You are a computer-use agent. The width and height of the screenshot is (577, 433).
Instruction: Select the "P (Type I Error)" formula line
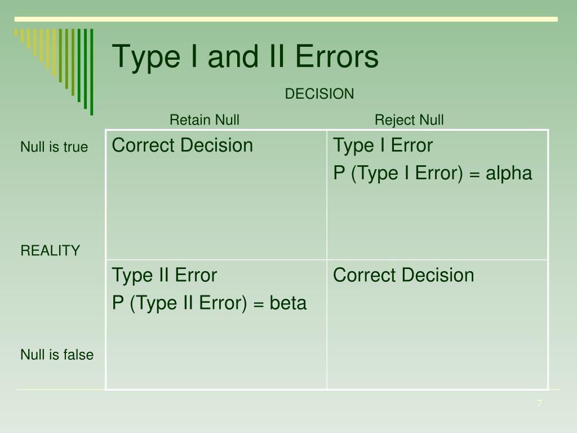pyautogui.click(x=432, y=174)
